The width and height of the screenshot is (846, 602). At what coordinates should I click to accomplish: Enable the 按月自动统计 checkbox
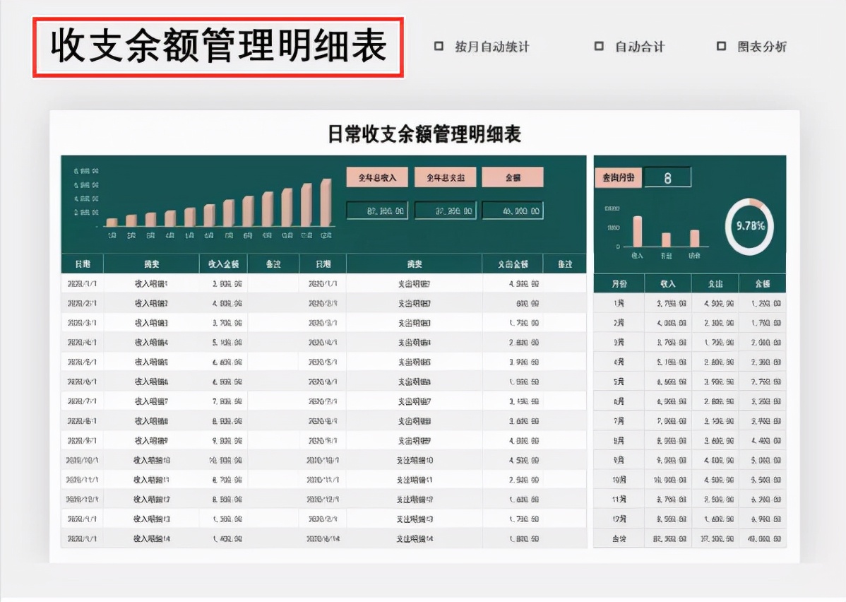(438, 46)
